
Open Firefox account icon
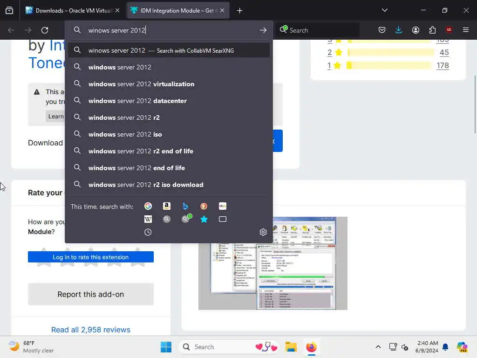(416, 30)
